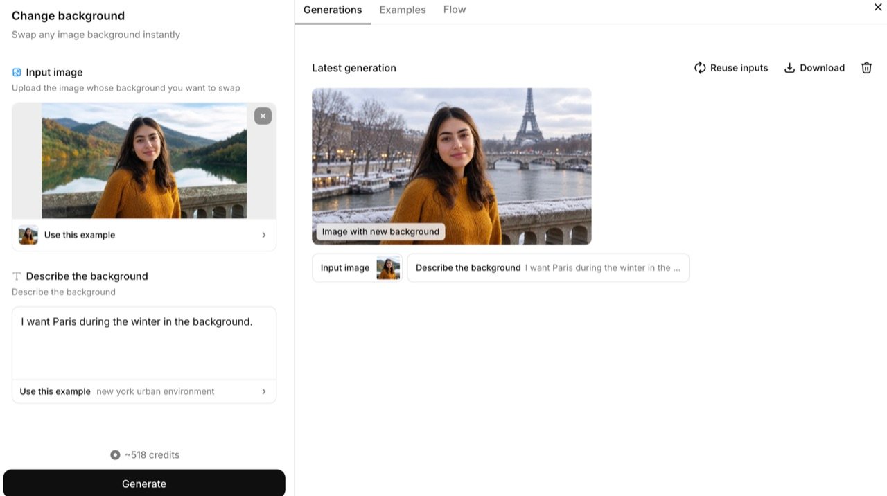The image size is (887, 496).
Task: Click Reuse inputs
Action: (731, 68)
